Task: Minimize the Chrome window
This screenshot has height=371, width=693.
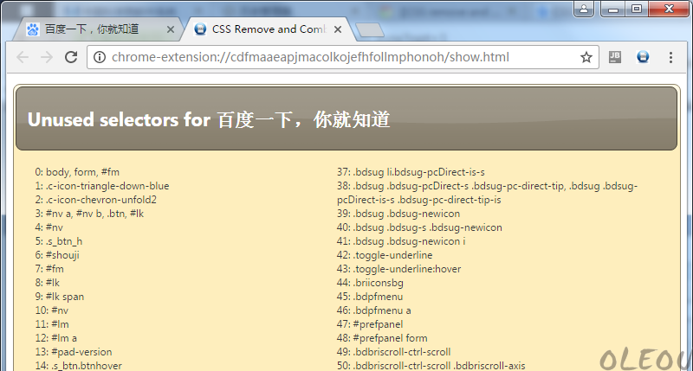Action: click(612, 9)
